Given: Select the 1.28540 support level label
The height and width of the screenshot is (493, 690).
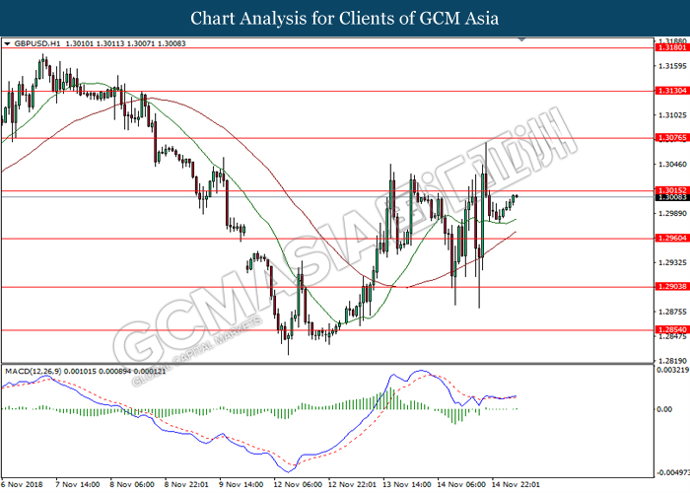Looking at the screenshot, I should tap(672, 329).
